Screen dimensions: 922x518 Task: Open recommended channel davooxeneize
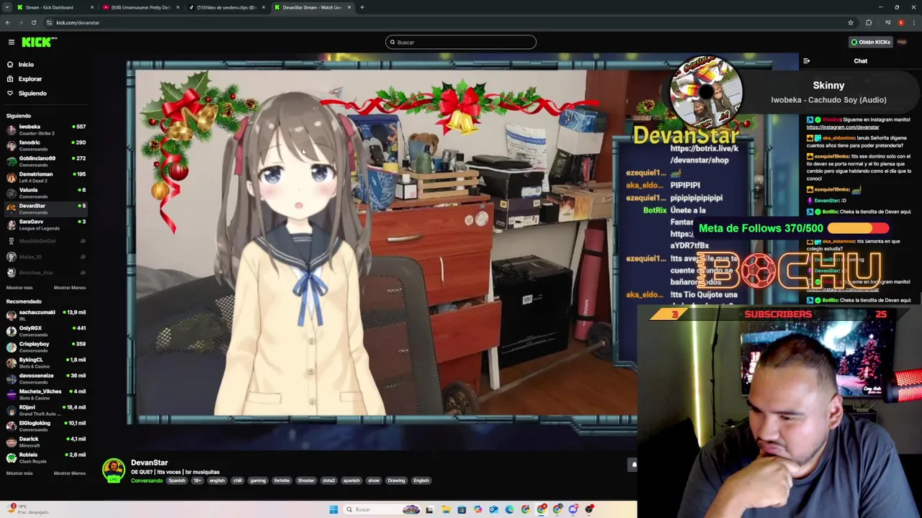pos(45,378)
